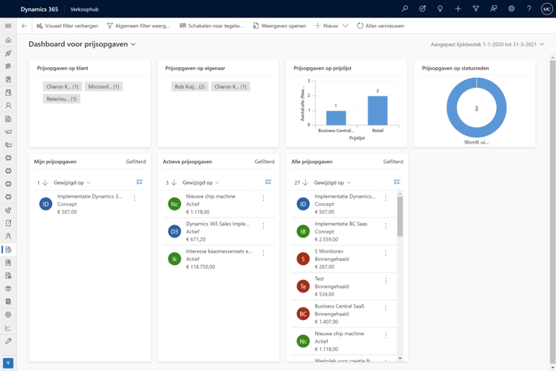Image resolution: width=556 pixels, height=371 pixels.
Task: Open the target goals icon in sidebar
Action: (8, 315)
